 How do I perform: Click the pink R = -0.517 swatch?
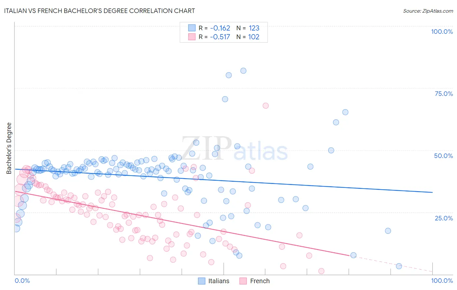(x=192, y=37)
